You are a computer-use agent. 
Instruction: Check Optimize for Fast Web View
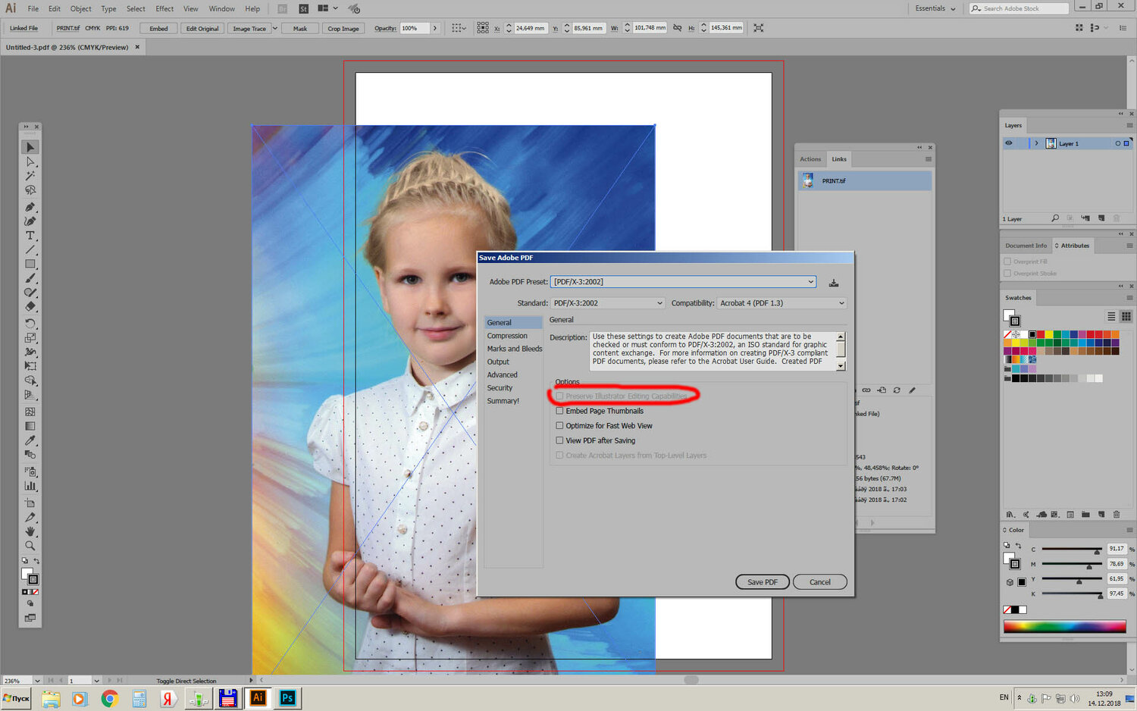click(559, 426)
